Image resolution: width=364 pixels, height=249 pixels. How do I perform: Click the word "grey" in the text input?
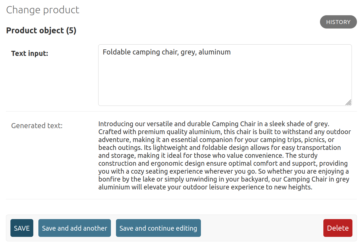pos(188,52)
